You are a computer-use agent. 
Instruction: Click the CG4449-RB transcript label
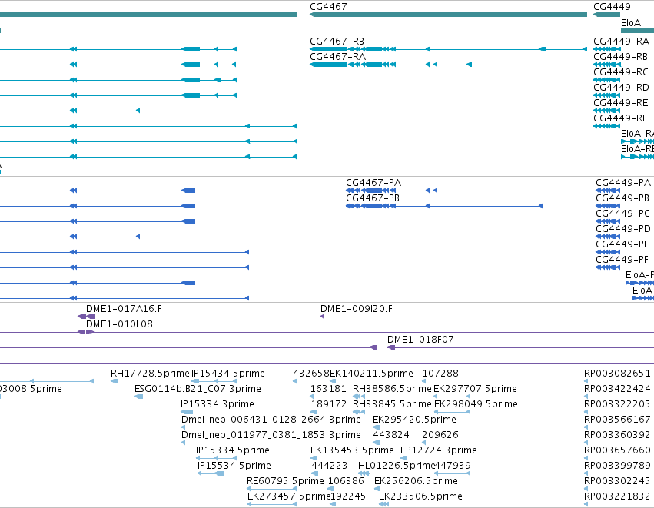click(621, 57)
